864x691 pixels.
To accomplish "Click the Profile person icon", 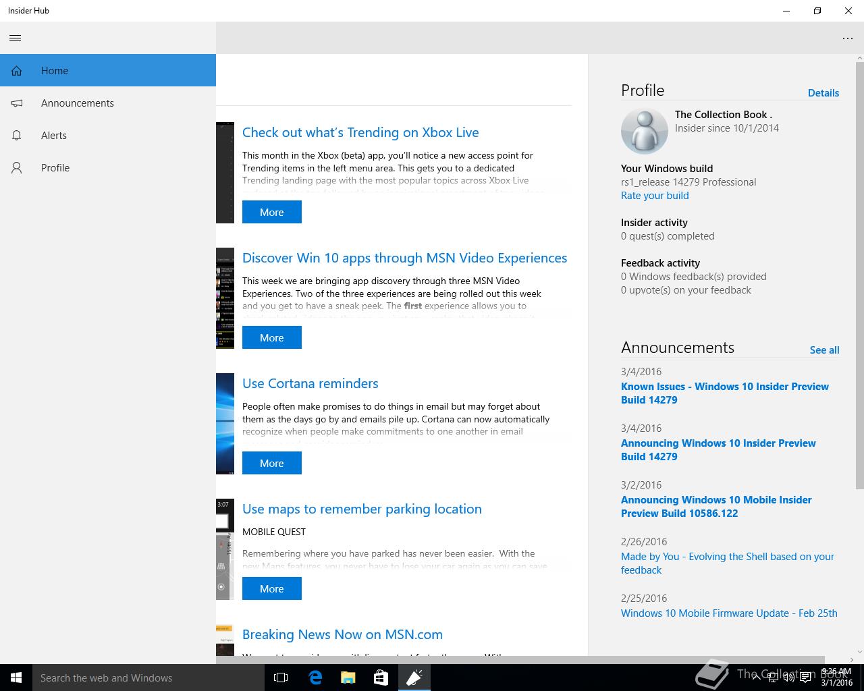I will [x=16, y=167].
